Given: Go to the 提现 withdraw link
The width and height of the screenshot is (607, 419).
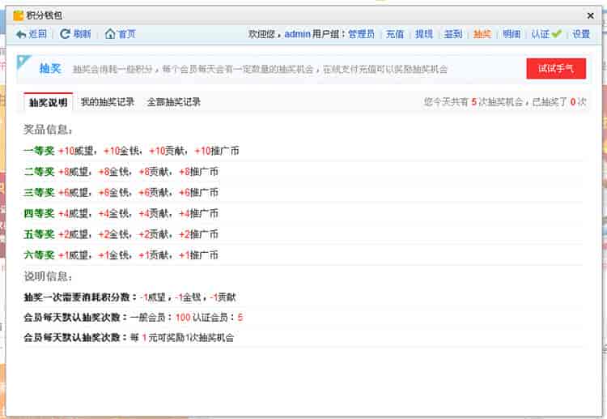Looking at the screenshot, I should coord(424,34).
